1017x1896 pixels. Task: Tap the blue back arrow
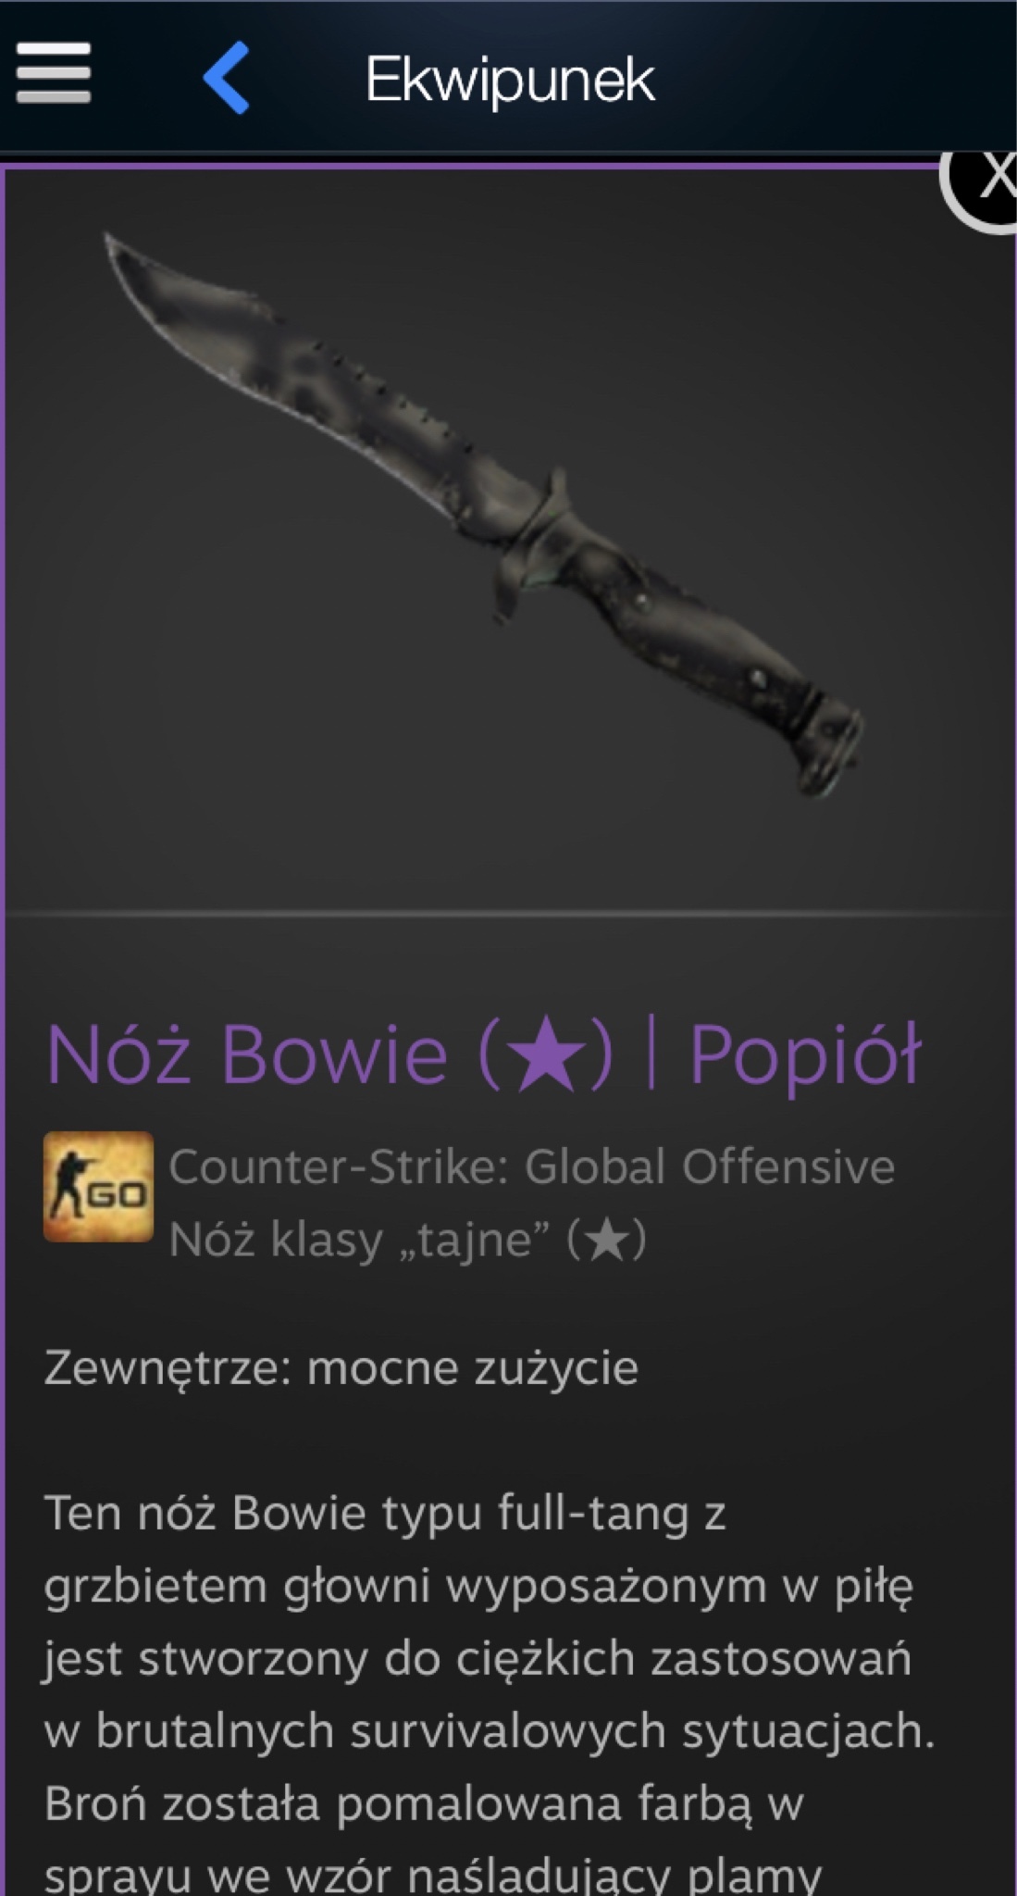pyautogui.click(x=227, y=78)
